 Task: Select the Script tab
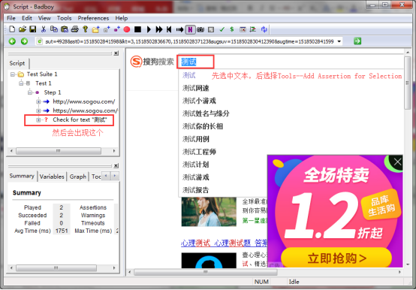click(x=17, y=63)
